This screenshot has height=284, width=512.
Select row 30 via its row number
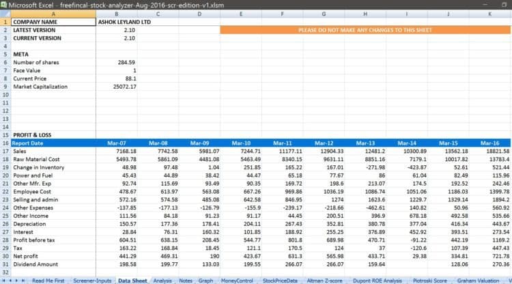point(5,256)
